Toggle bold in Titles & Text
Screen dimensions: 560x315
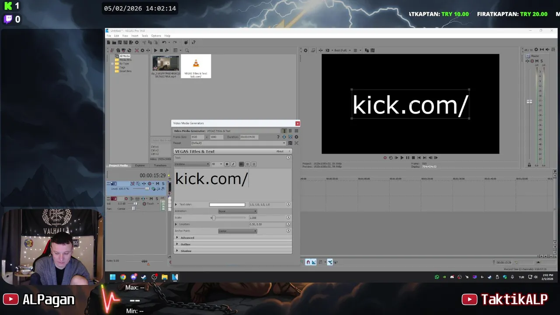227,164
